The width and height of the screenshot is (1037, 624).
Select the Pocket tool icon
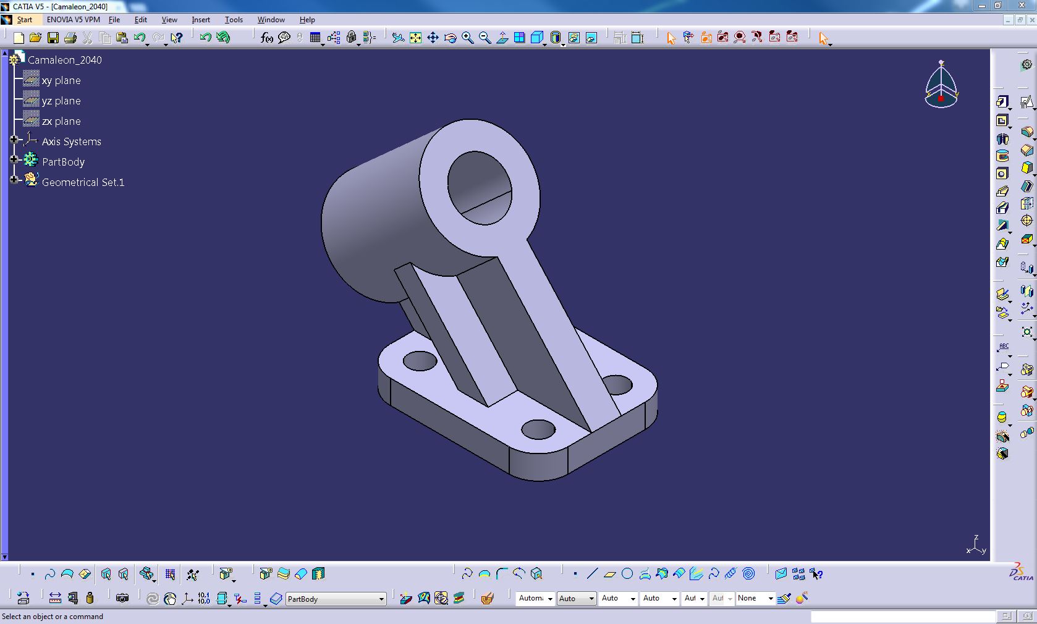[1002, 120]
